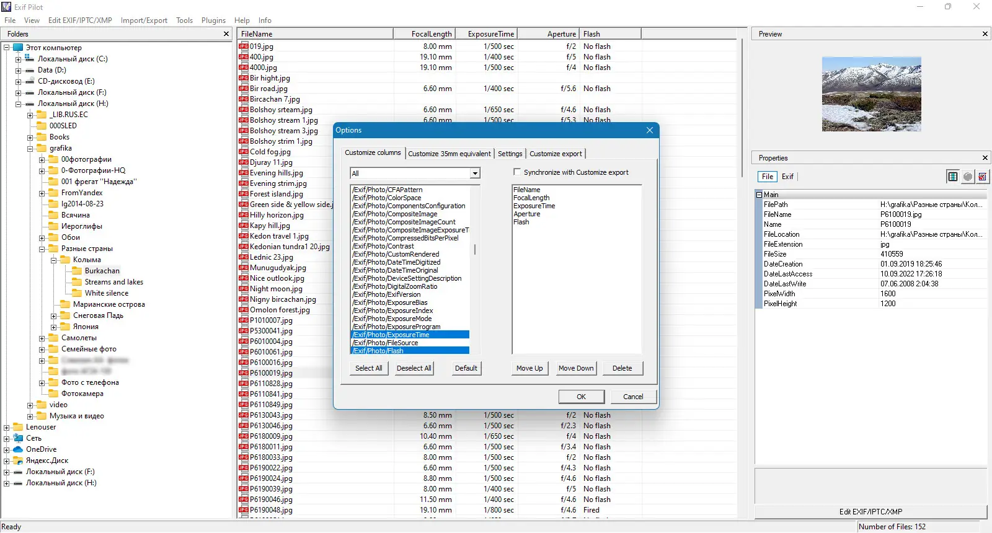This screenshot has height=533, width=992.
Task: Click the Select All button
Action: [x=369, y=368]
